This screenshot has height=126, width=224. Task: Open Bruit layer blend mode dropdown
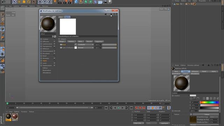pos(85,44)
